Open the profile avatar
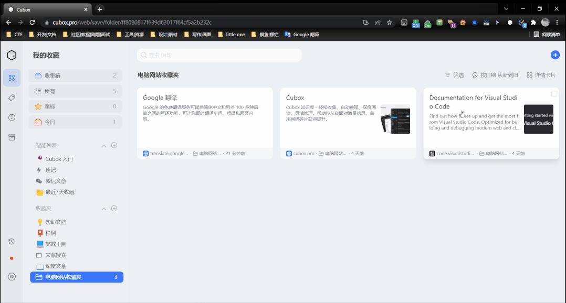This screenshot has height=303, width=566. tap(546, 23)
